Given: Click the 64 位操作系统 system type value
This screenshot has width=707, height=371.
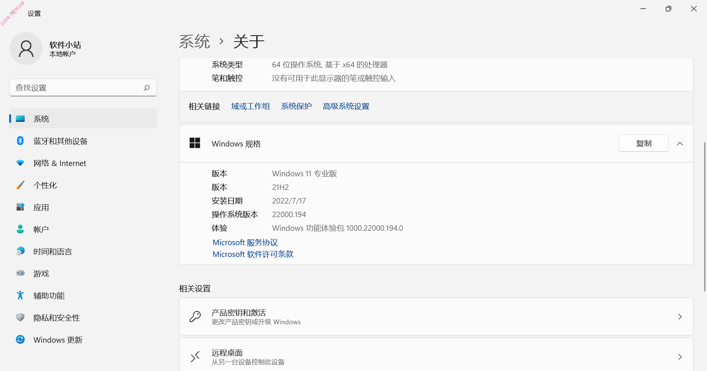Looking at the screenshot, I should pos(330,65).
